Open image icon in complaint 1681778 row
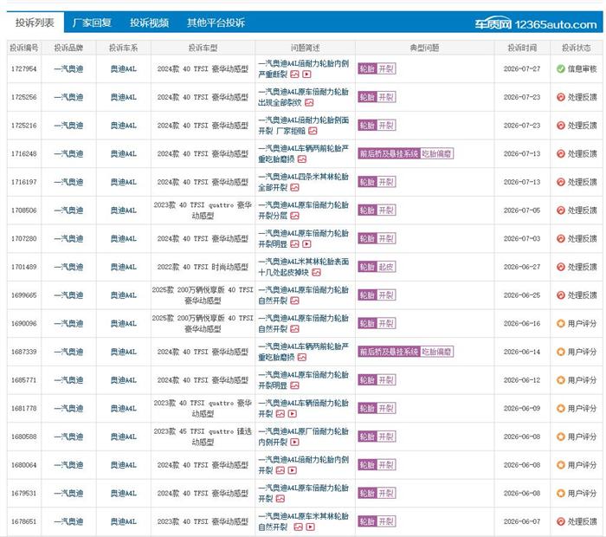 click(280, 414)
